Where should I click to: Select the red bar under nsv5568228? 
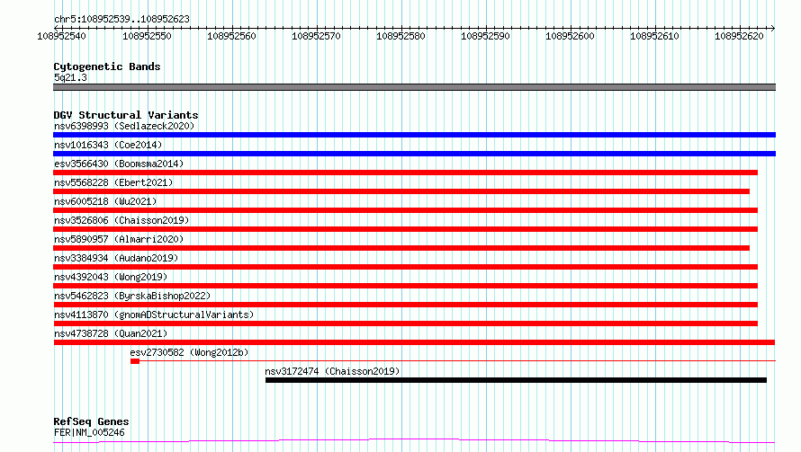[x=401, y=191]
